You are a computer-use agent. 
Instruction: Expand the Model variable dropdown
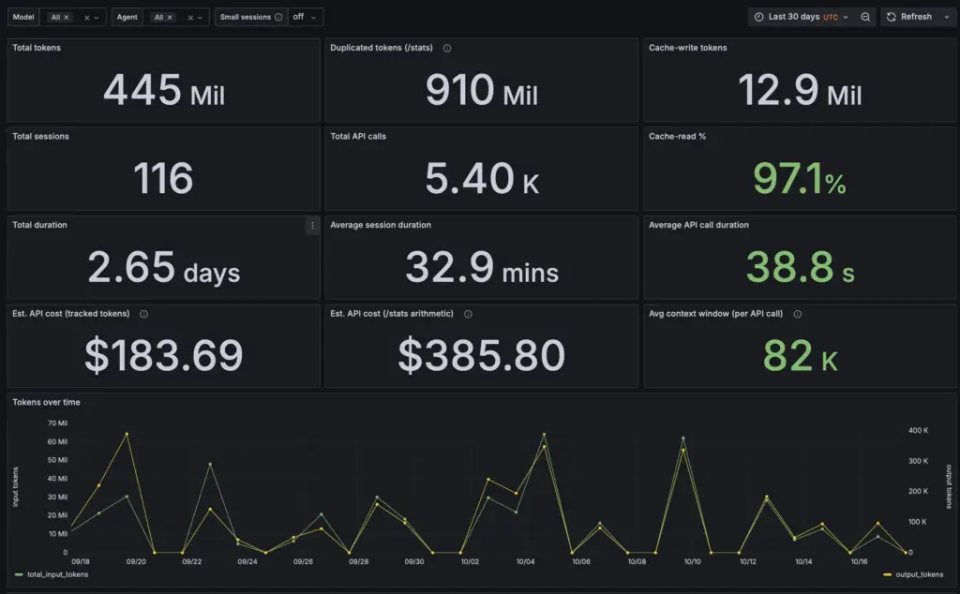click(x=97, y=17)
